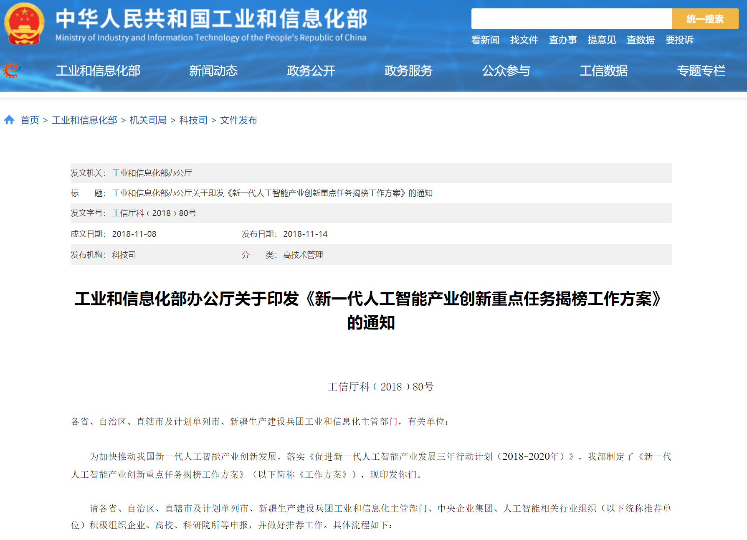
Task: Open the 要投诉 quick link
Action: 679,40
